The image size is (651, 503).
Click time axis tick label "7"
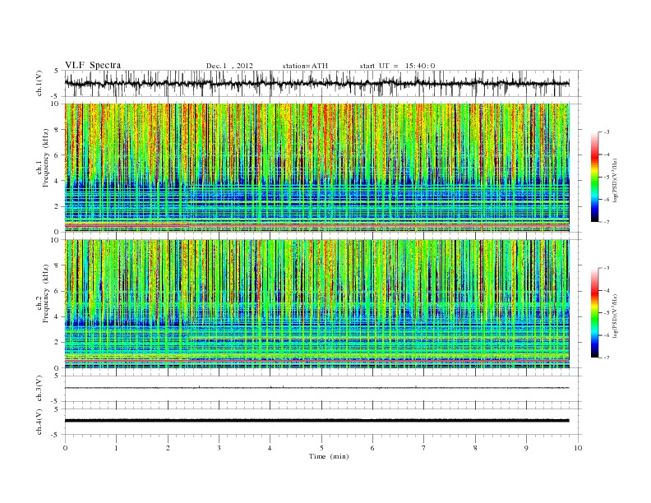424,448
